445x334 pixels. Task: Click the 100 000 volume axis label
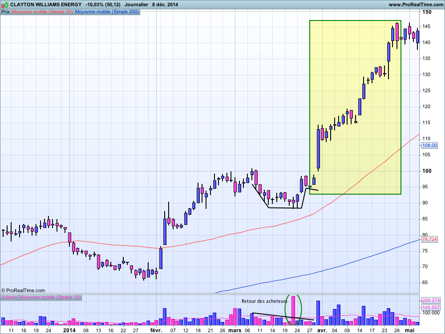point(431,313)
